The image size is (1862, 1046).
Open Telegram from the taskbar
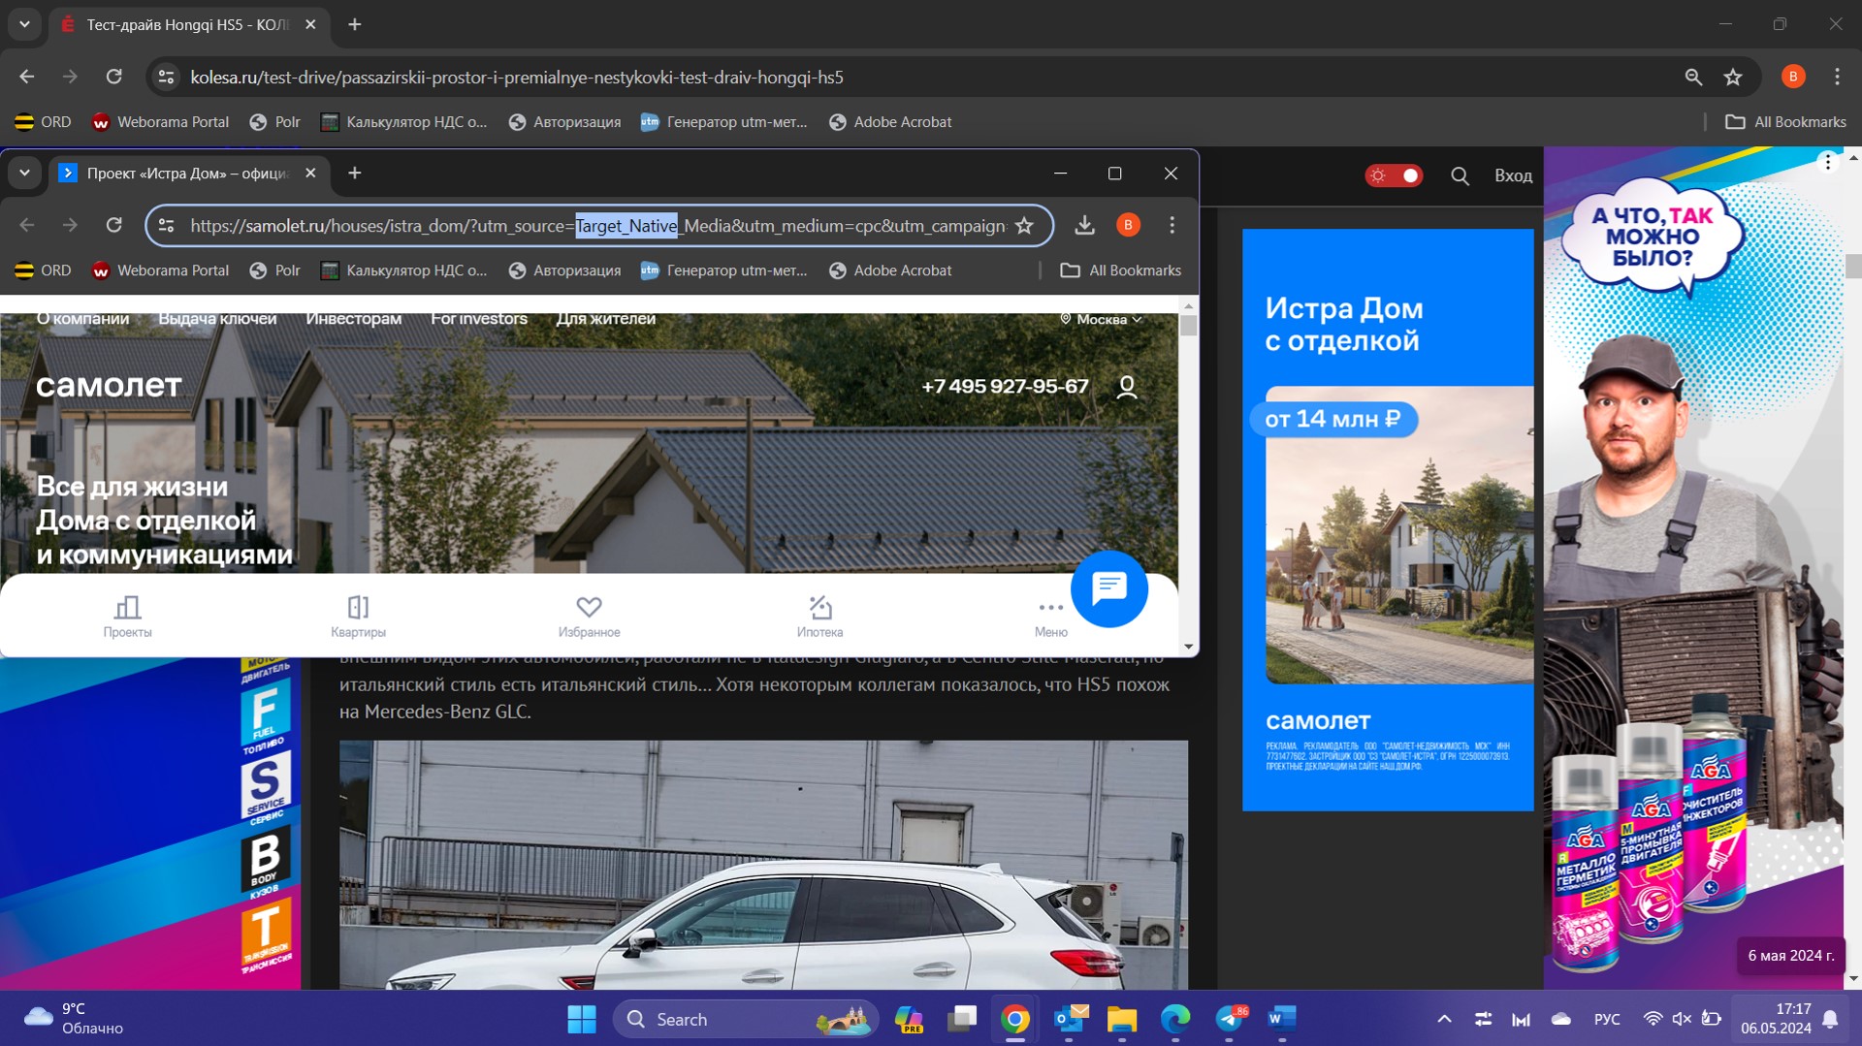click(x=1229, y=1019)
